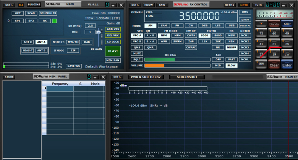
Task: Switch to LSB mode
Action: click(x=218, y=26)
